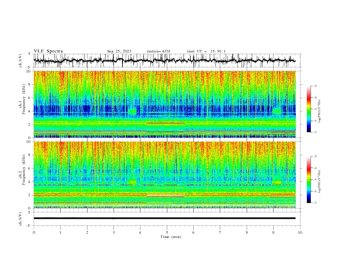Click the 'Time (min)' axis label

[x=171, y=237]
